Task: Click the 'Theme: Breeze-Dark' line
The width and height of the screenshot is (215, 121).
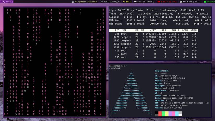Action: (x=170, y=95)
